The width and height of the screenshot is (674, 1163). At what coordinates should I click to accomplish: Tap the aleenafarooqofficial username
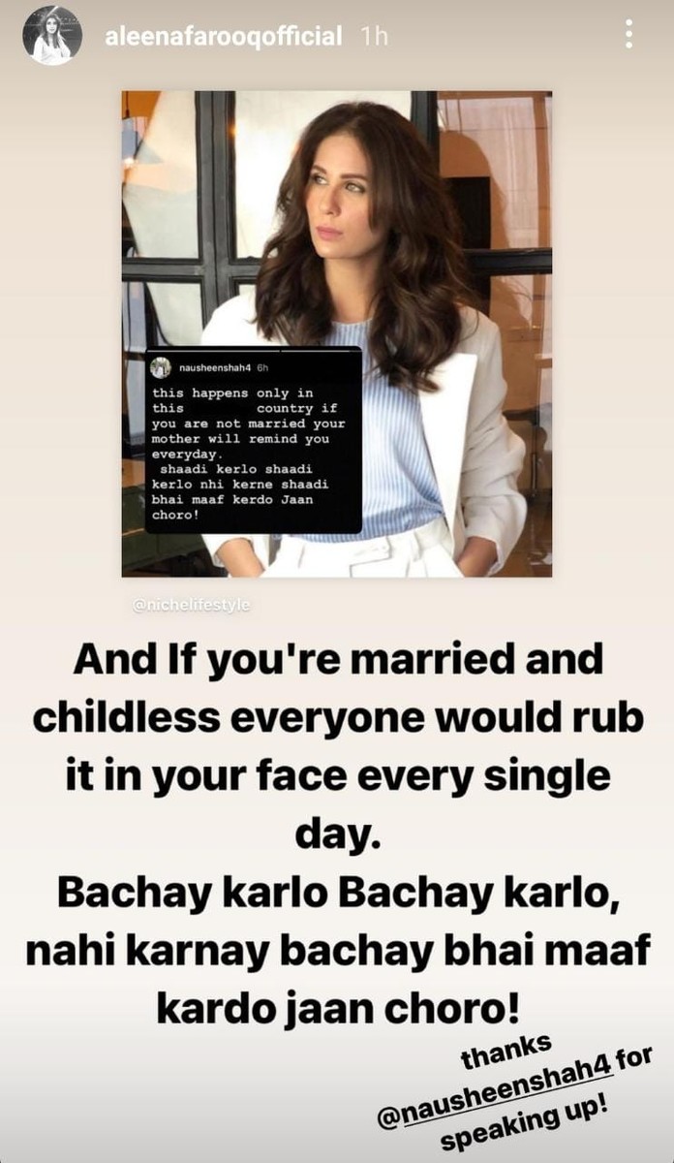coord(222,37)
